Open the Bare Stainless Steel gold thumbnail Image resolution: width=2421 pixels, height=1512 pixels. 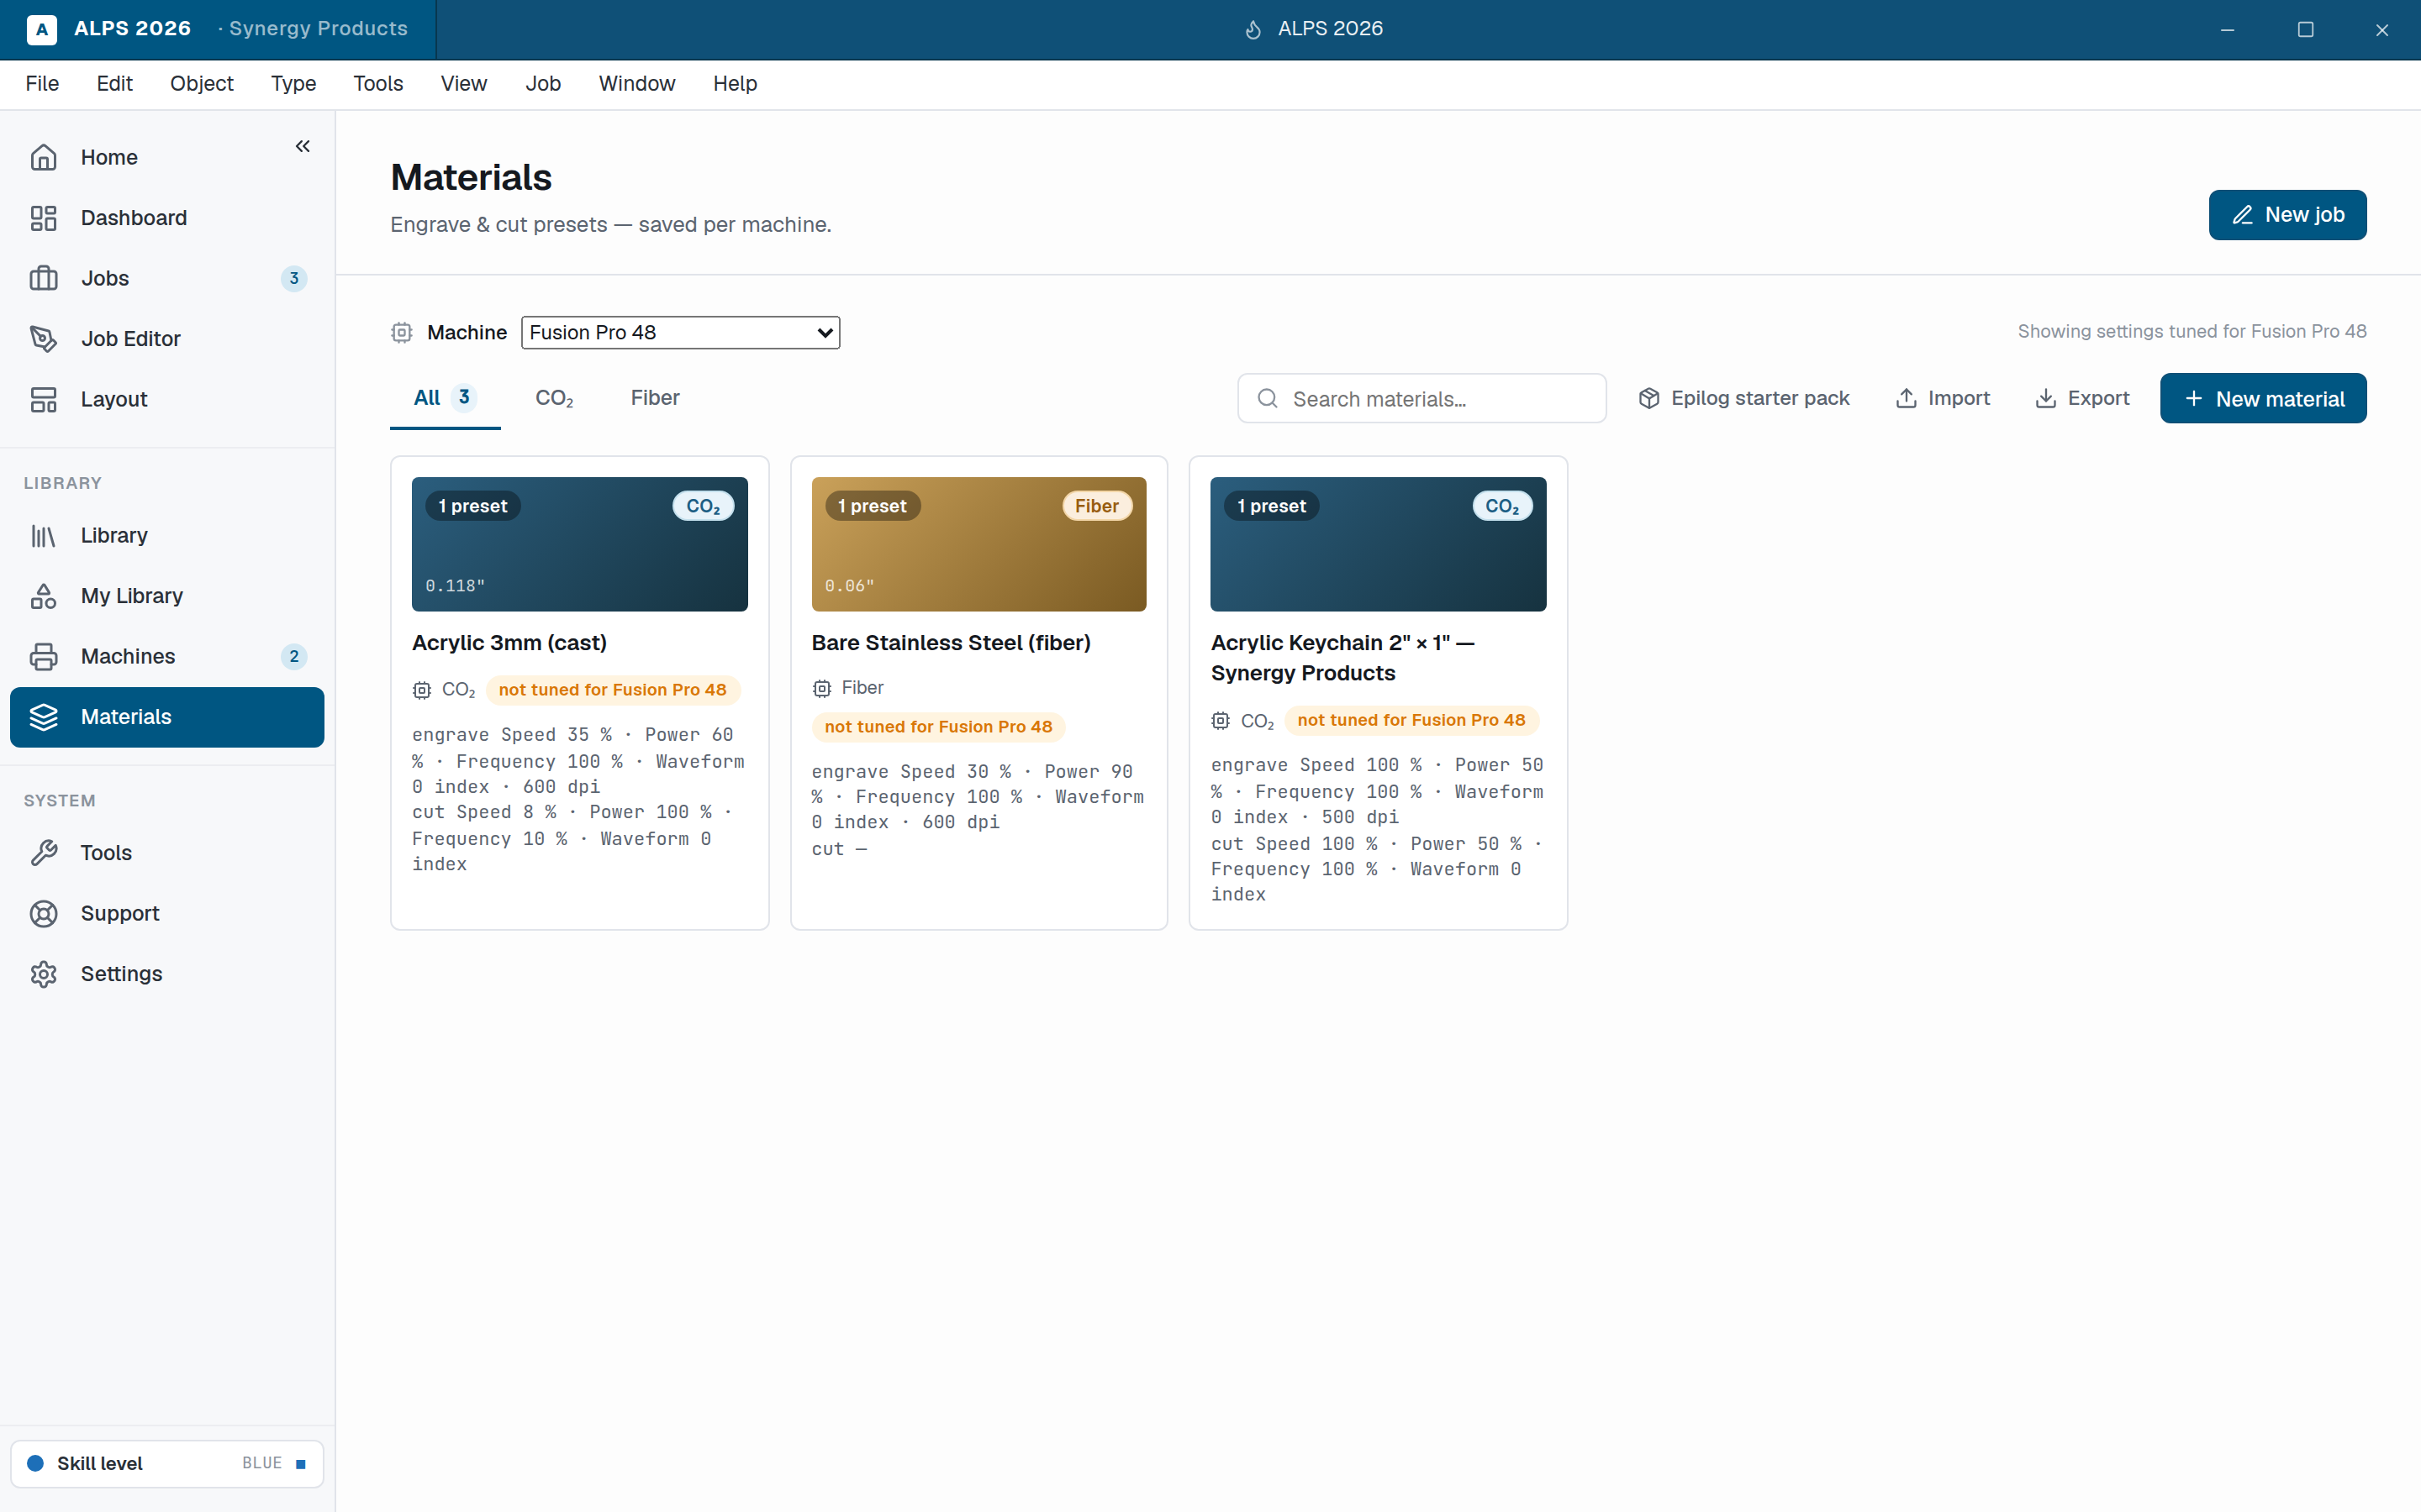pyautogui.click(x=978, y=544)
